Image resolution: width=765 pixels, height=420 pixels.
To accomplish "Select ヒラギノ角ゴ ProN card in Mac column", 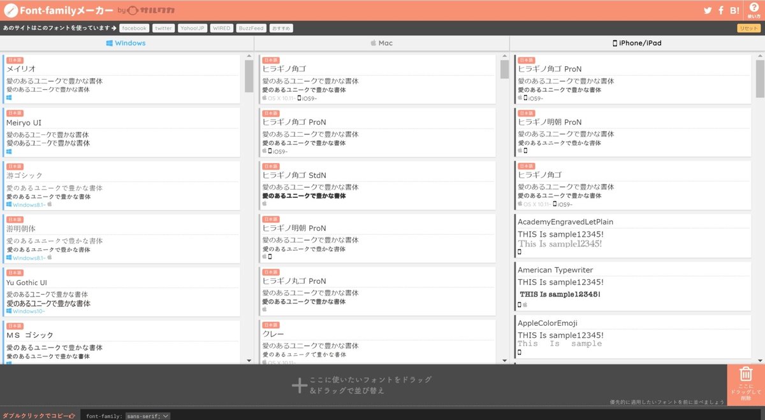I will pos(377,132).
